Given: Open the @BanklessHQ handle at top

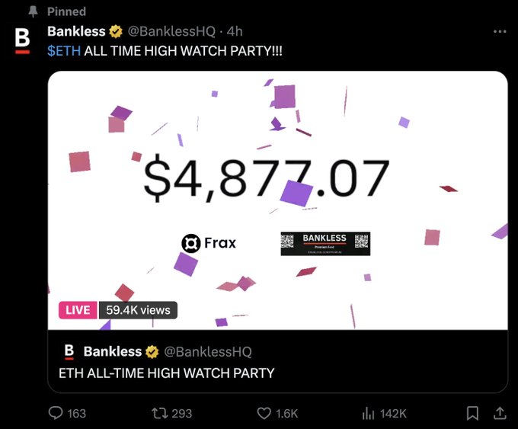Looking at the screenshot, I should click(x=171, y=31).
